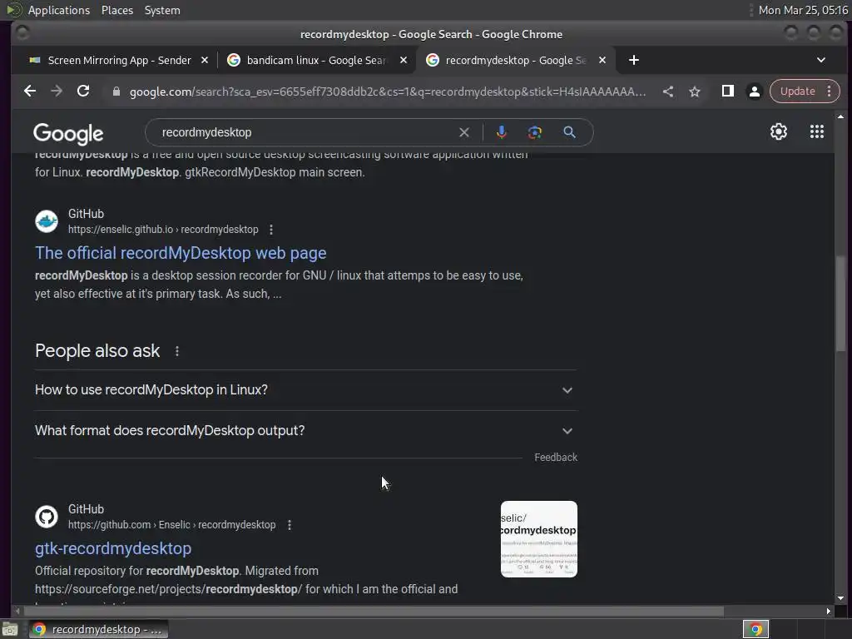Go back to the previous page
The height and width of the screenshot is (639, 852).
point(30,92)
